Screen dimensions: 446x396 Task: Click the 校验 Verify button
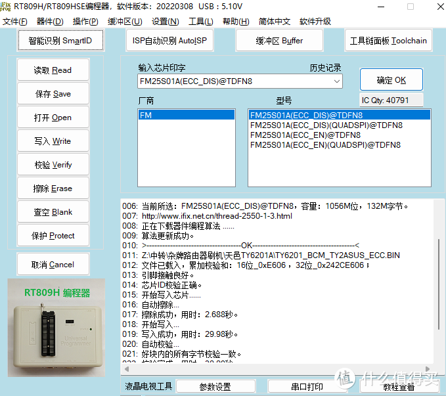coord(53,164)
